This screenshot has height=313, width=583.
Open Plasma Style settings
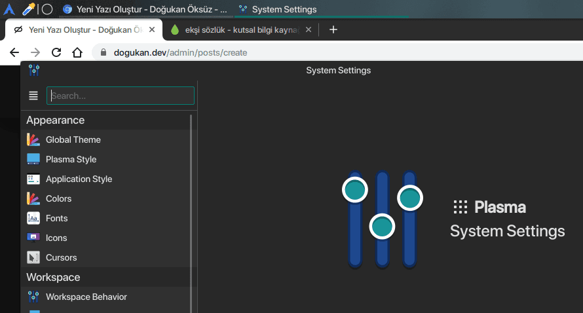109,160
